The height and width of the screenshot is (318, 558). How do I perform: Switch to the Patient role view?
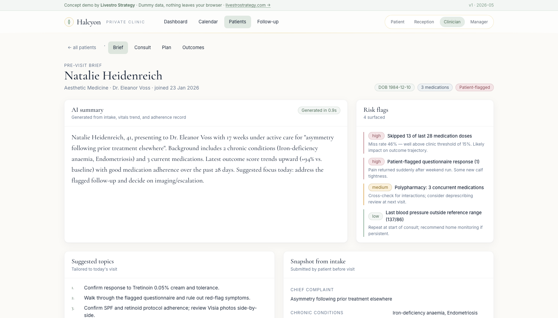pyautogui.click(x=398, y=22)
